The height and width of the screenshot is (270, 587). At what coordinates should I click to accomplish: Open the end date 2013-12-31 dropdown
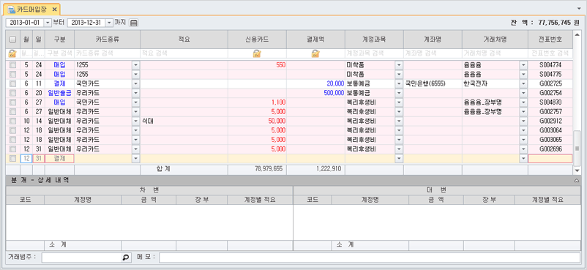109,23
